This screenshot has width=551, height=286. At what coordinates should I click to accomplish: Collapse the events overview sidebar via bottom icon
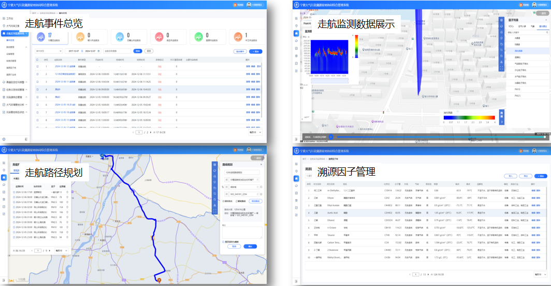tap(26, 139)
